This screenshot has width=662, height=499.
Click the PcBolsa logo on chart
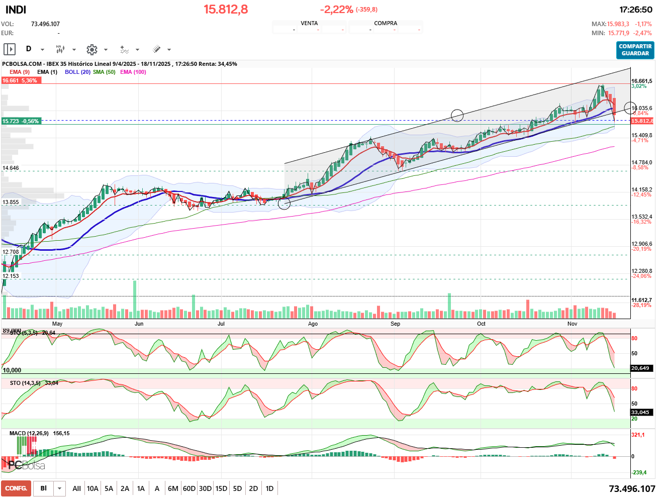coord(27,465)
